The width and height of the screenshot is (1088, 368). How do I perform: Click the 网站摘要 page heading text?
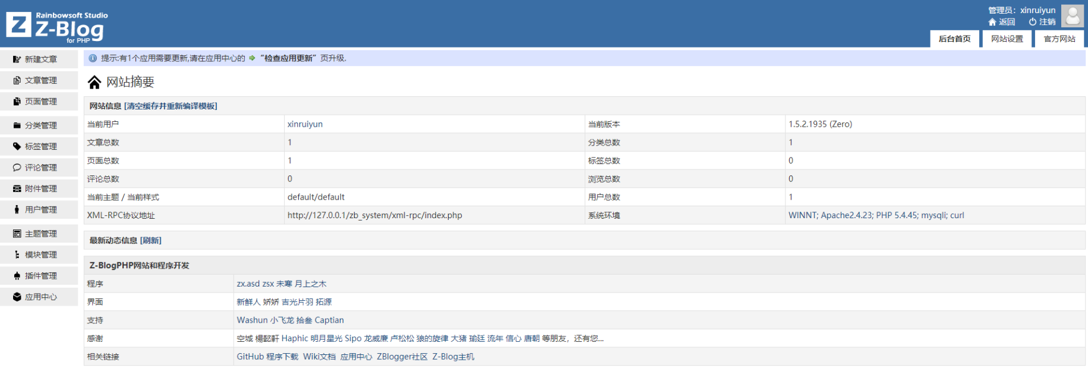(130, 82)
